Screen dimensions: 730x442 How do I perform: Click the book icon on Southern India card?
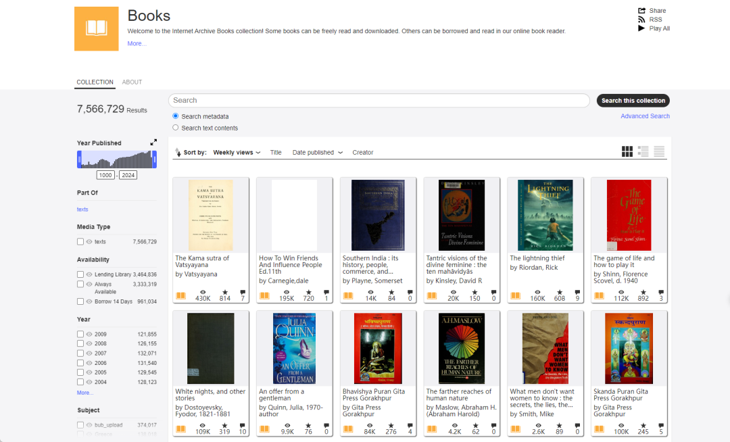[x=348, y=295]
